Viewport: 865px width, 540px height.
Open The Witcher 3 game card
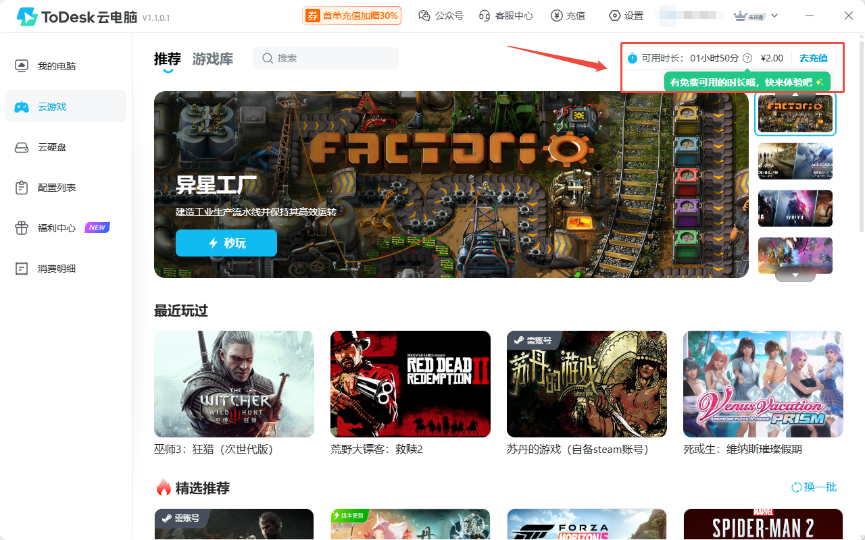click(234, 384)
